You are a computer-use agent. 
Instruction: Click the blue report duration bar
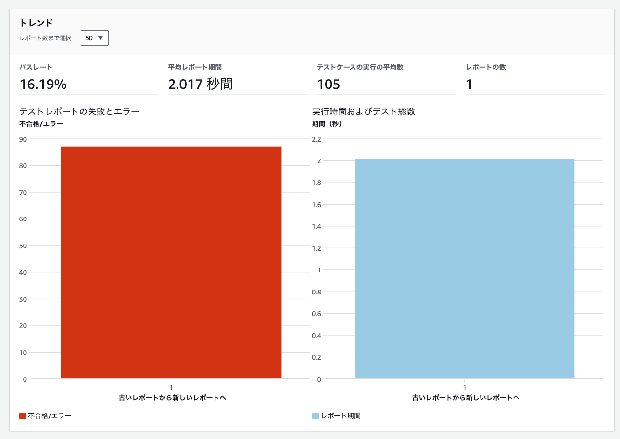tap(465, 268)
